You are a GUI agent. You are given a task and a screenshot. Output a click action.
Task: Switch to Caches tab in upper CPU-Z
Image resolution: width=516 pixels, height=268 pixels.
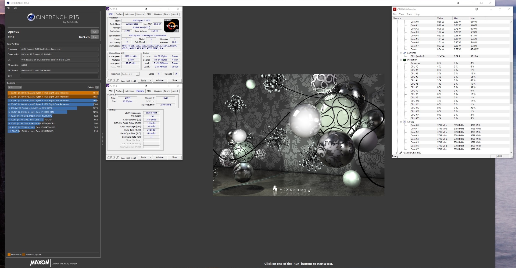(x=119, y=14)
